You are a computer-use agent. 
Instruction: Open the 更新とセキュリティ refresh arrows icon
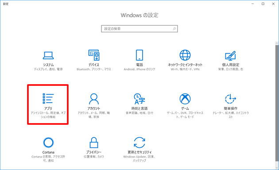pos(139,143)
